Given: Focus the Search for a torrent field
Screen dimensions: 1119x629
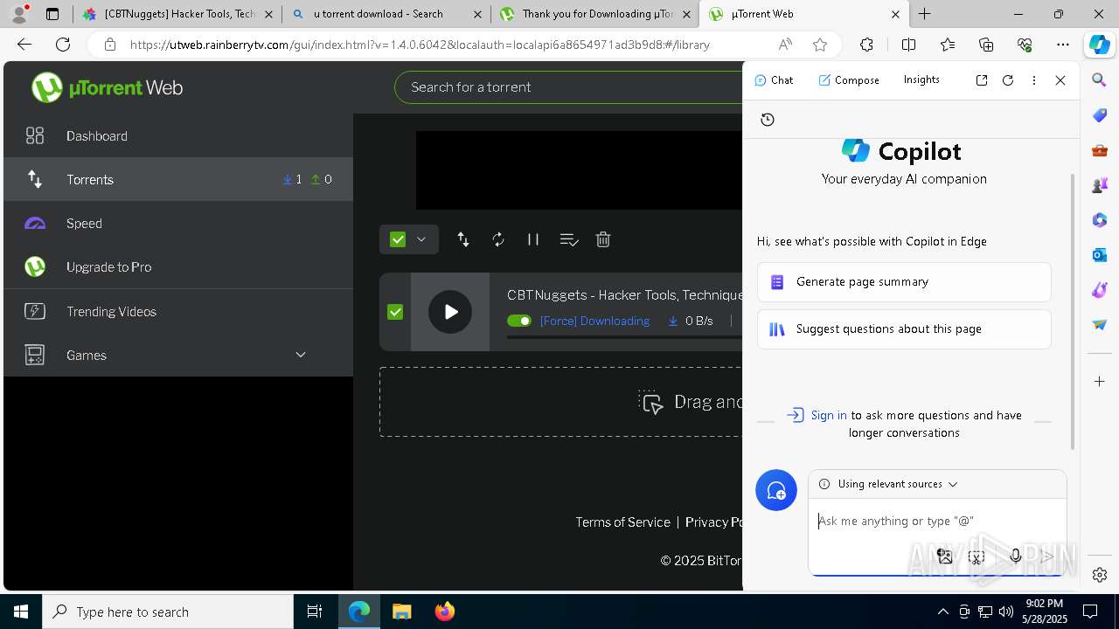Looking at the screenshot, I should (x=568, y=87).
